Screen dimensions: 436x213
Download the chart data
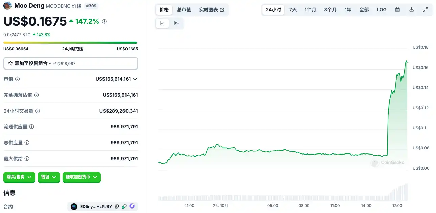tap(411, 10)
